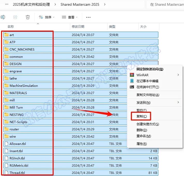The height and width of the screenshot is (176, 184).
Task: Click the share icon in the toolbar
Action: (x=15, y=17)
